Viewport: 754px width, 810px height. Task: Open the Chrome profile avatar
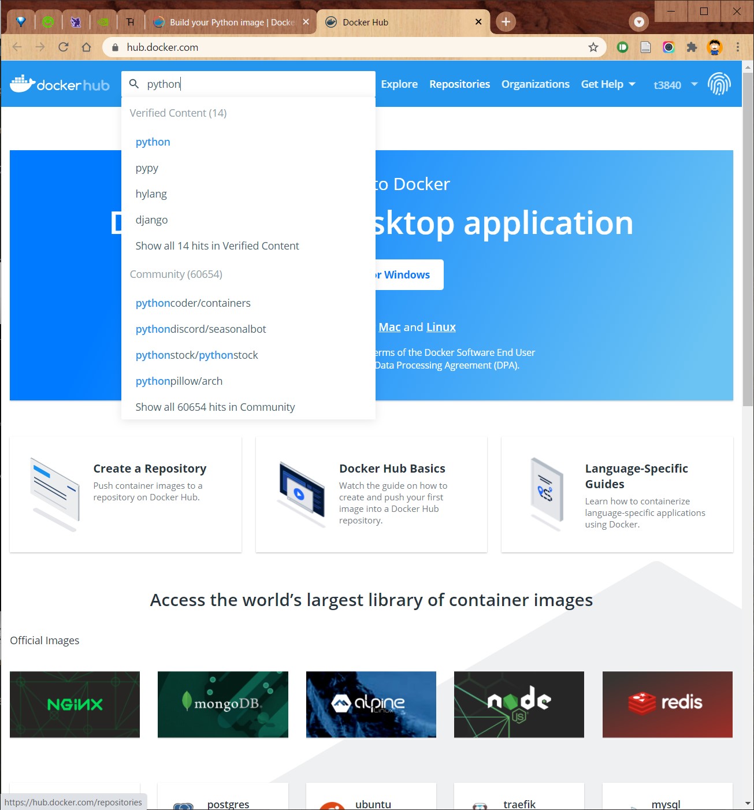(715, 47)
